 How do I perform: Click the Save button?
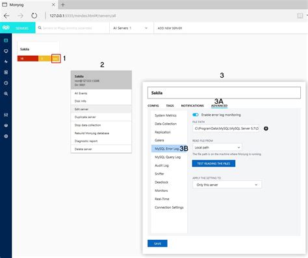[x=157, y=244]
